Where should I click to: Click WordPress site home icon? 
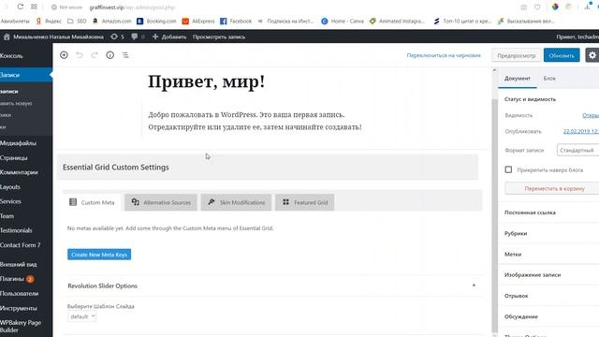7,37
